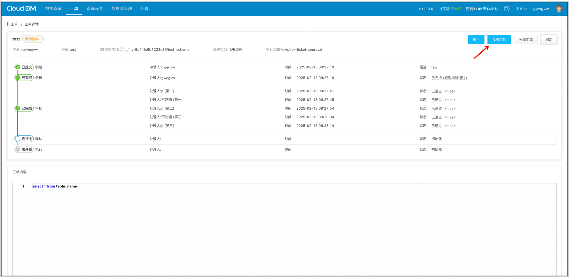Viewport: 569px width, 277px height.
Task: Click the green check icon beside 已提交
Action: point(18,67)
